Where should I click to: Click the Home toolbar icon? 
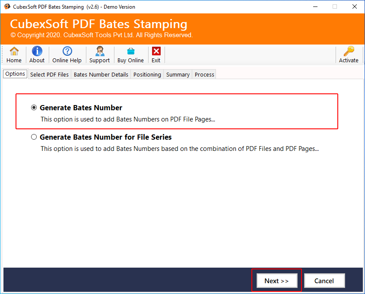click(x=14, y=51)
